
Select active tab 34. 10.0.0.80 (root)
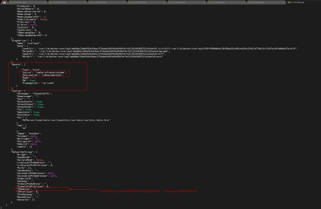click(298, 2)
